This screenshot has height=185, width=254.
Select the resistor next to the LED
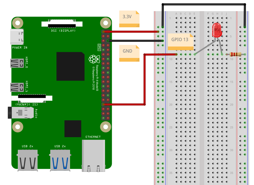[x=236, y=54]
